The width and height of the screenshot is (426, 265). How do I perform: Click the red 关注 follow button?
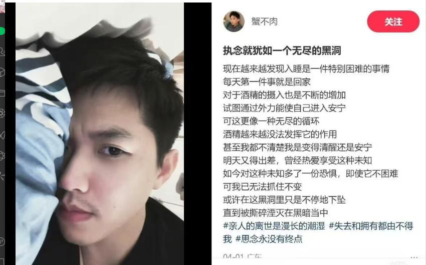393,21
